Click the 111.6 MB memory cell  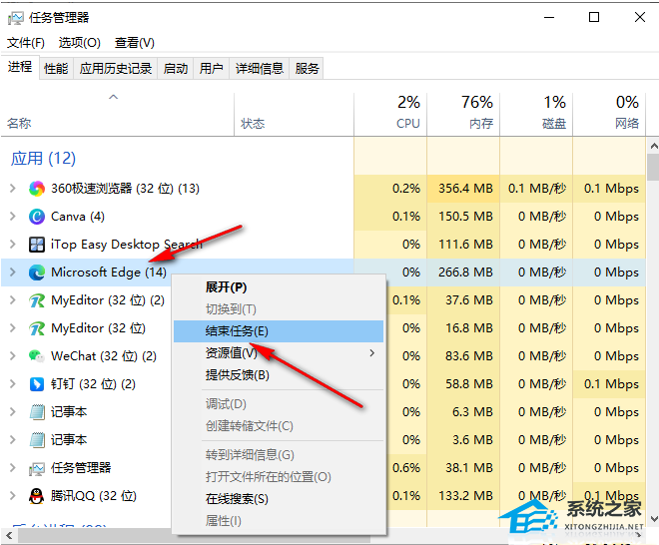[465, 245]
